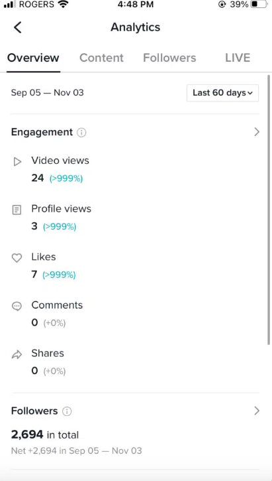Tap the battery status icon
This screenshot has height=481, width=272.
pos(259,5)
